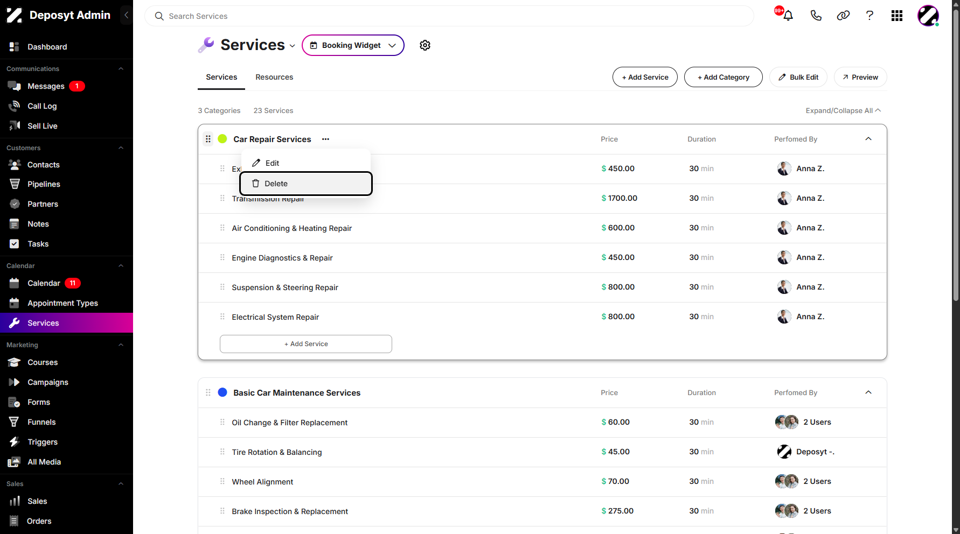The height and width of the screenshot is (534, 960).
Task: Click the blue Basic Car Maintenance color dot
Action: (x=222, y=392)
